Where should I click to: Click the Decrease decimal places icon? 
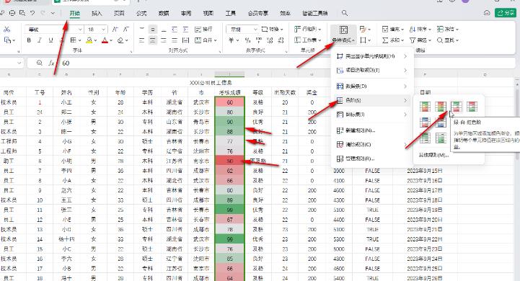pos(281,40)
